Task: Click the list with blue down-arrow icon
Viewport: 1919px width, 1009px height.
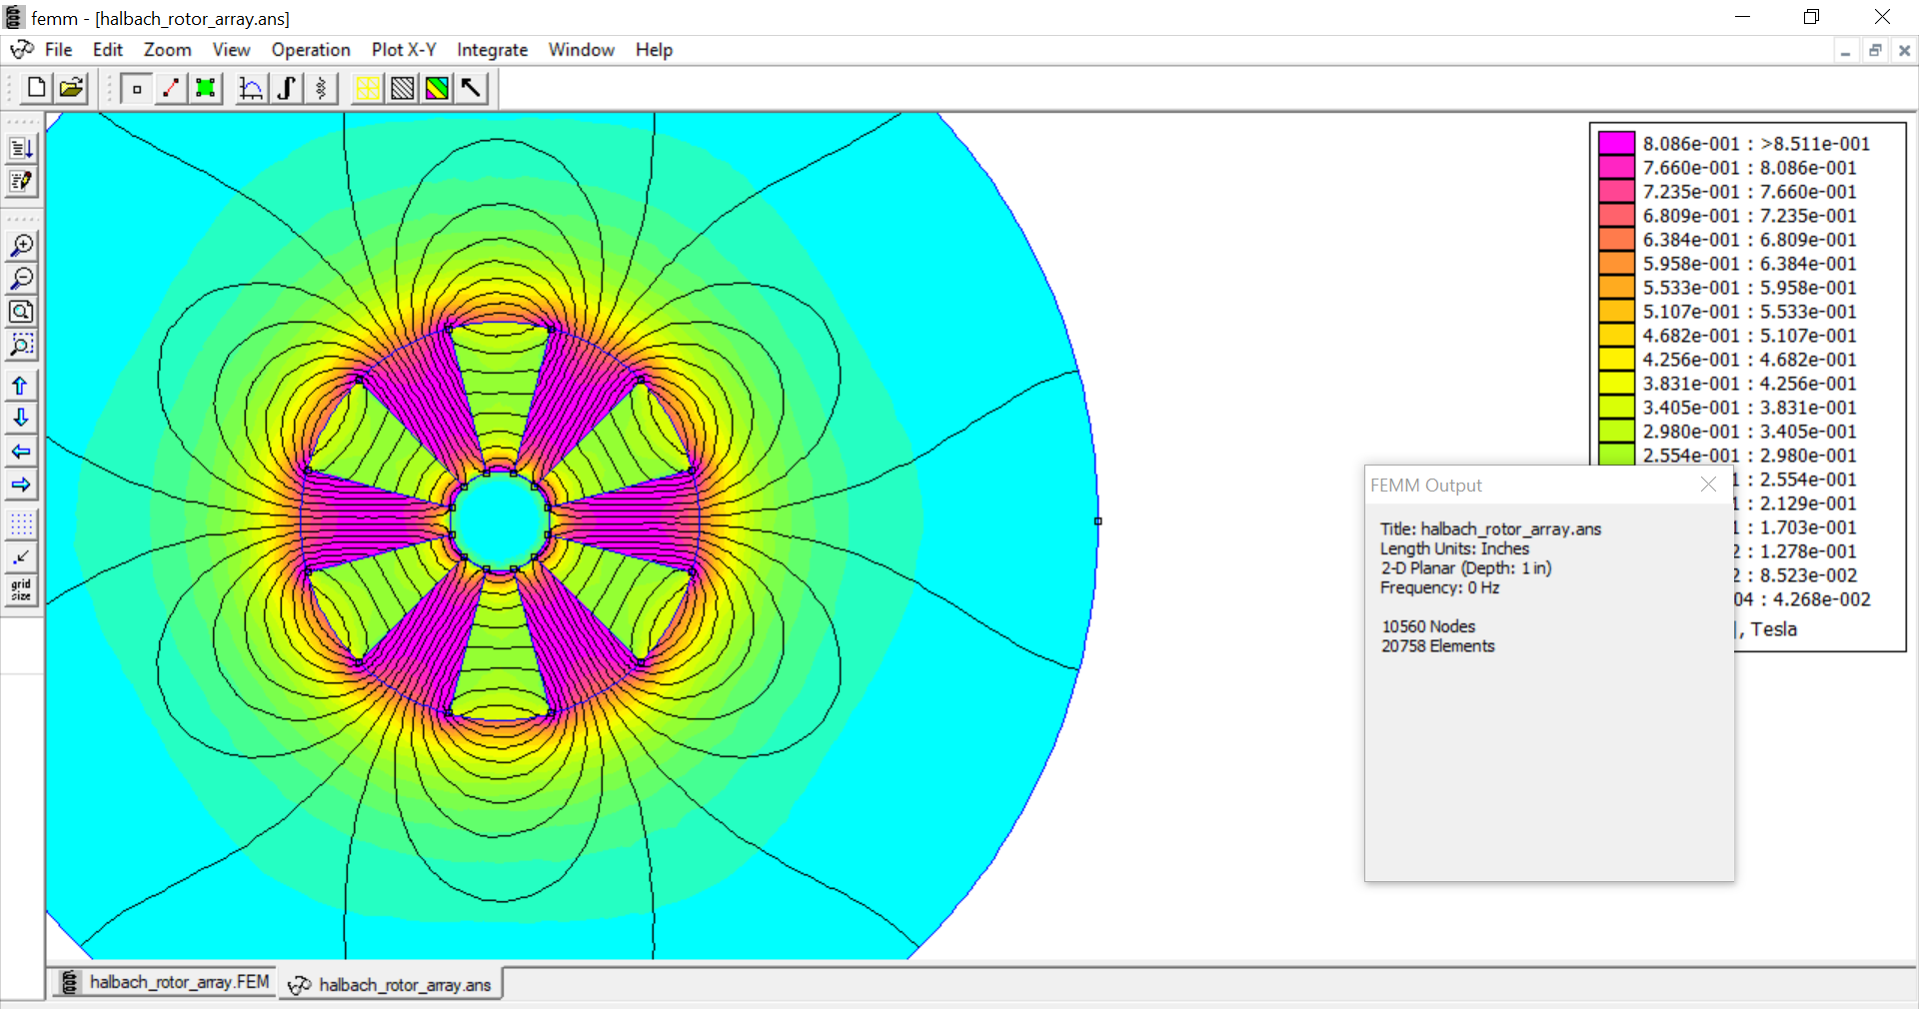Action: pyautogui.click(x=21, y=149)
